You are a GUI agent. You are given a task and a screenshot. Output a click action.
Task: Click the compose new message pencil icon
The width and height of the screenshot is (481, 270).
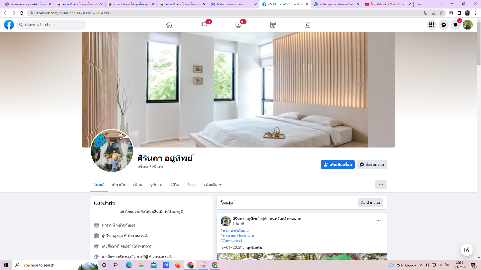click(x=466, y=250)
